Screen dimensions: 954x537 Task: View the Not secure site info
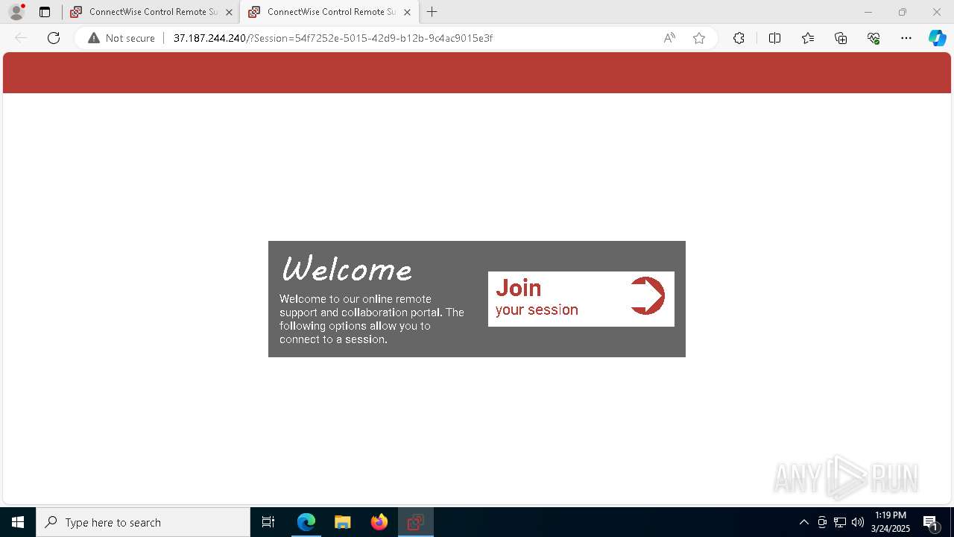pos(121,38)
